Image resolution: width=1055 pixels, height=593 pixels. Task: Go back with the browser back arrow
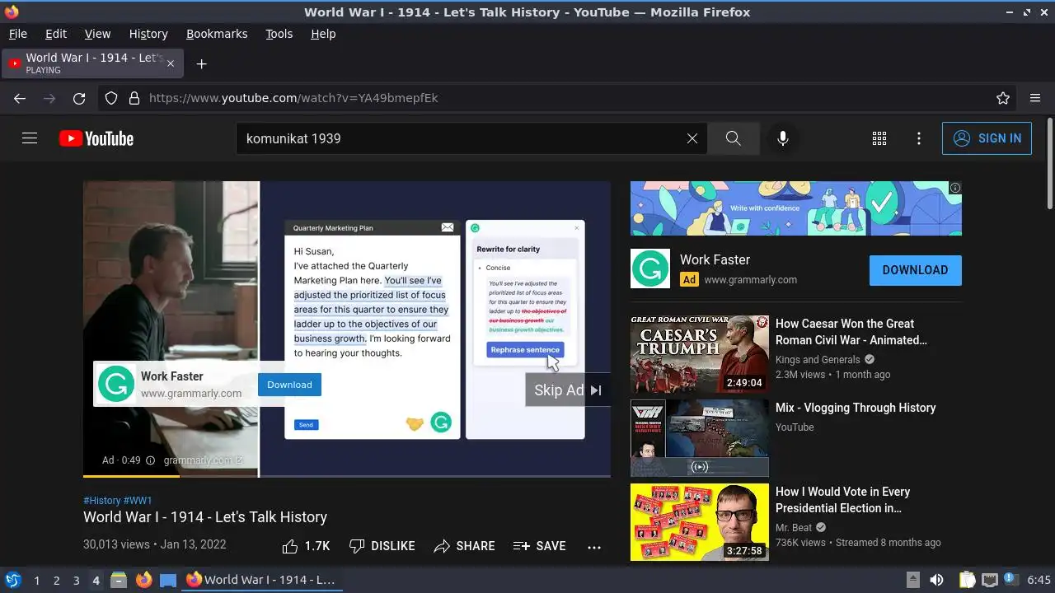(x=20, y=98)
